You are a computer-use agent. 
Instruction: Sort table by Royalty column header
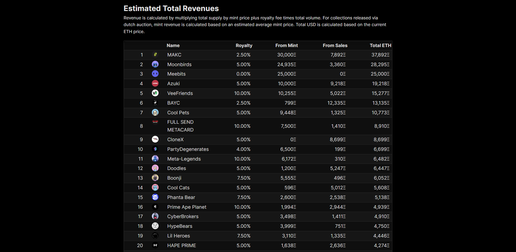244,45
